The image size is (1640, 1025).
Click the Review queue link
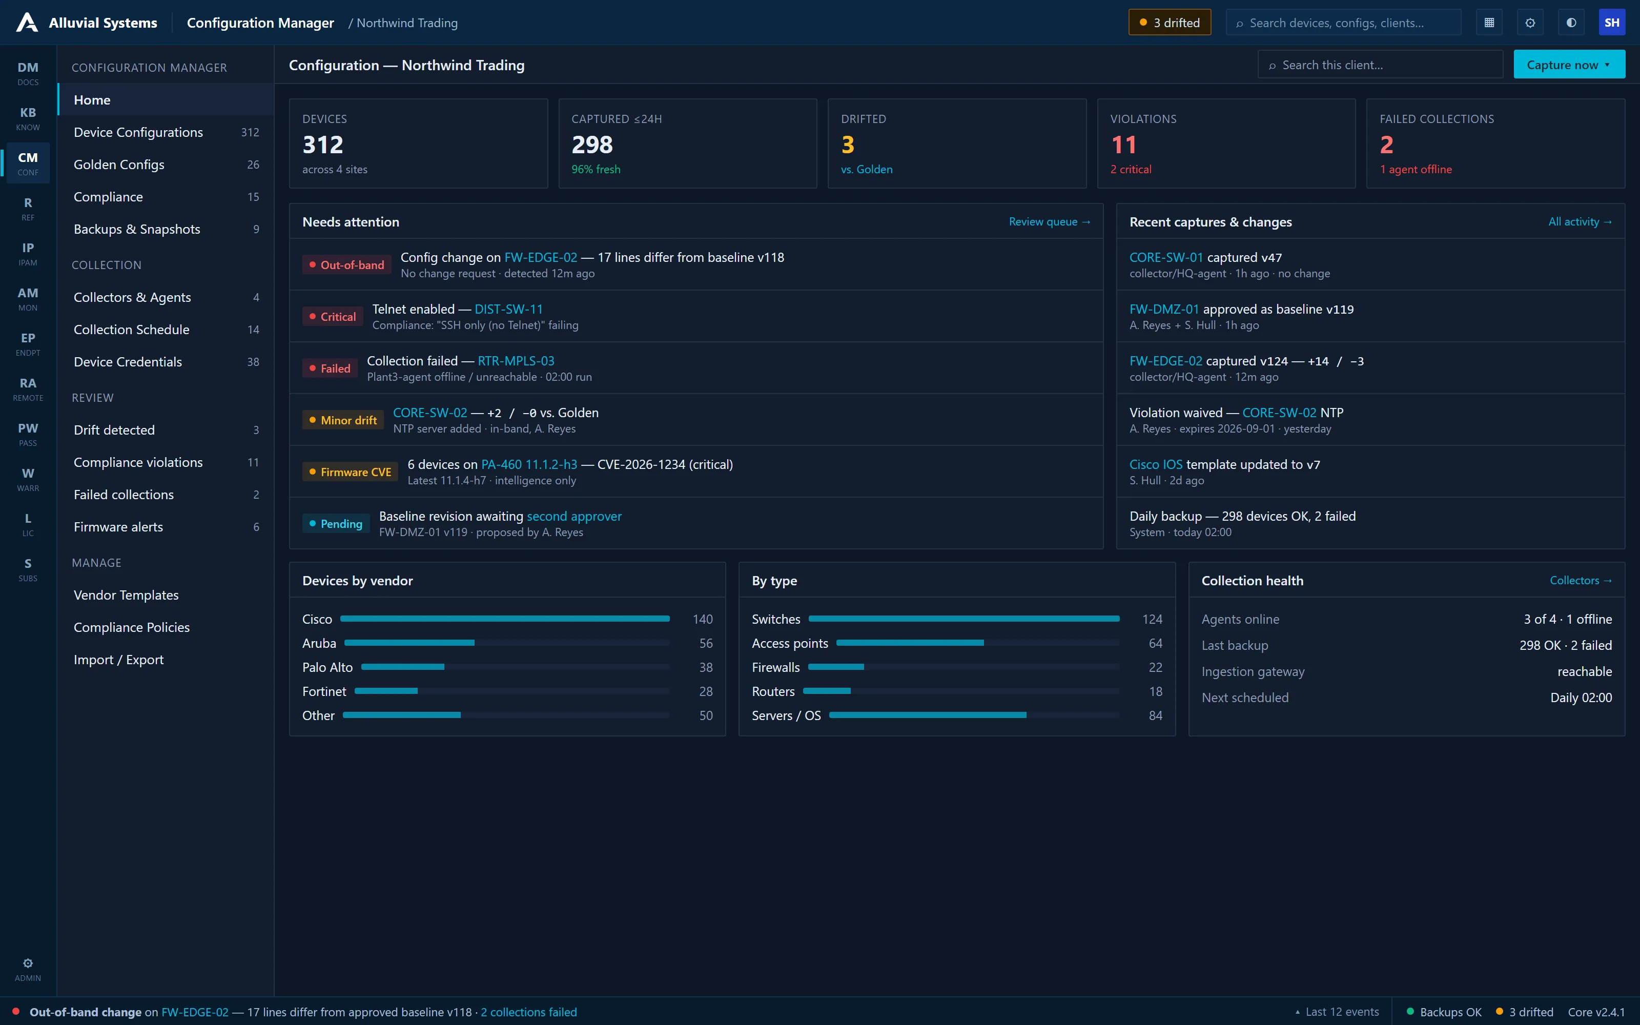click(1049, 222)
